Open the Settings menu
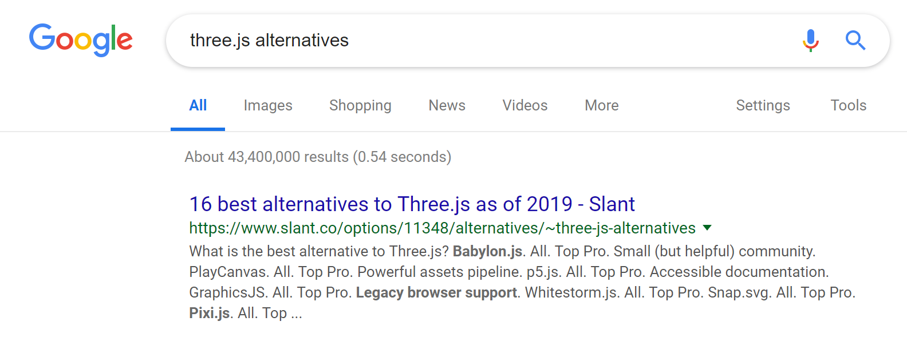Image resolution: width=907 pixels, height=337 pixels. (763, 105)
